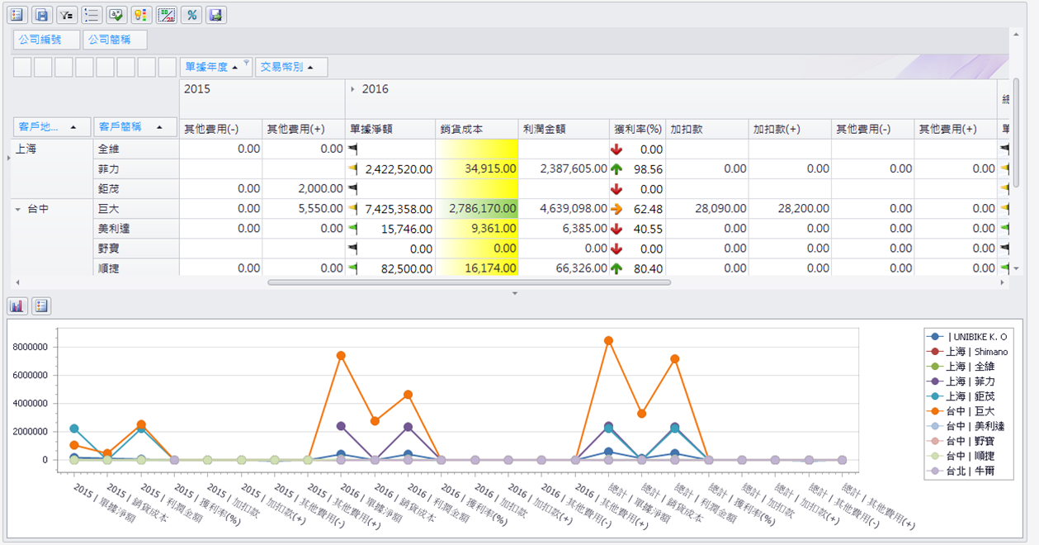
Task: Click the export save with arrow icon
Action: click(216, 15)
